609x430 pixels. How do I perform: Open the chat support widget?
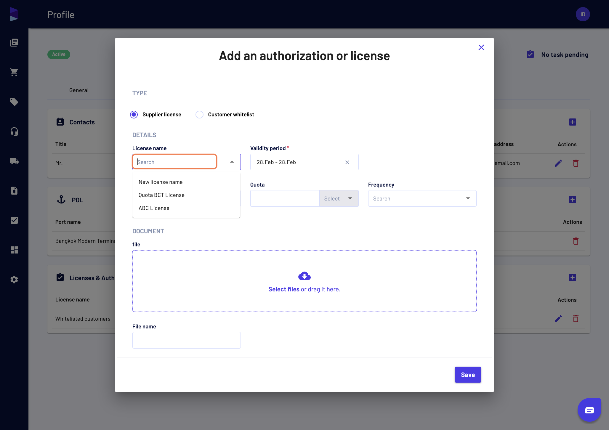pyautogui.click(x=589, y=410)
